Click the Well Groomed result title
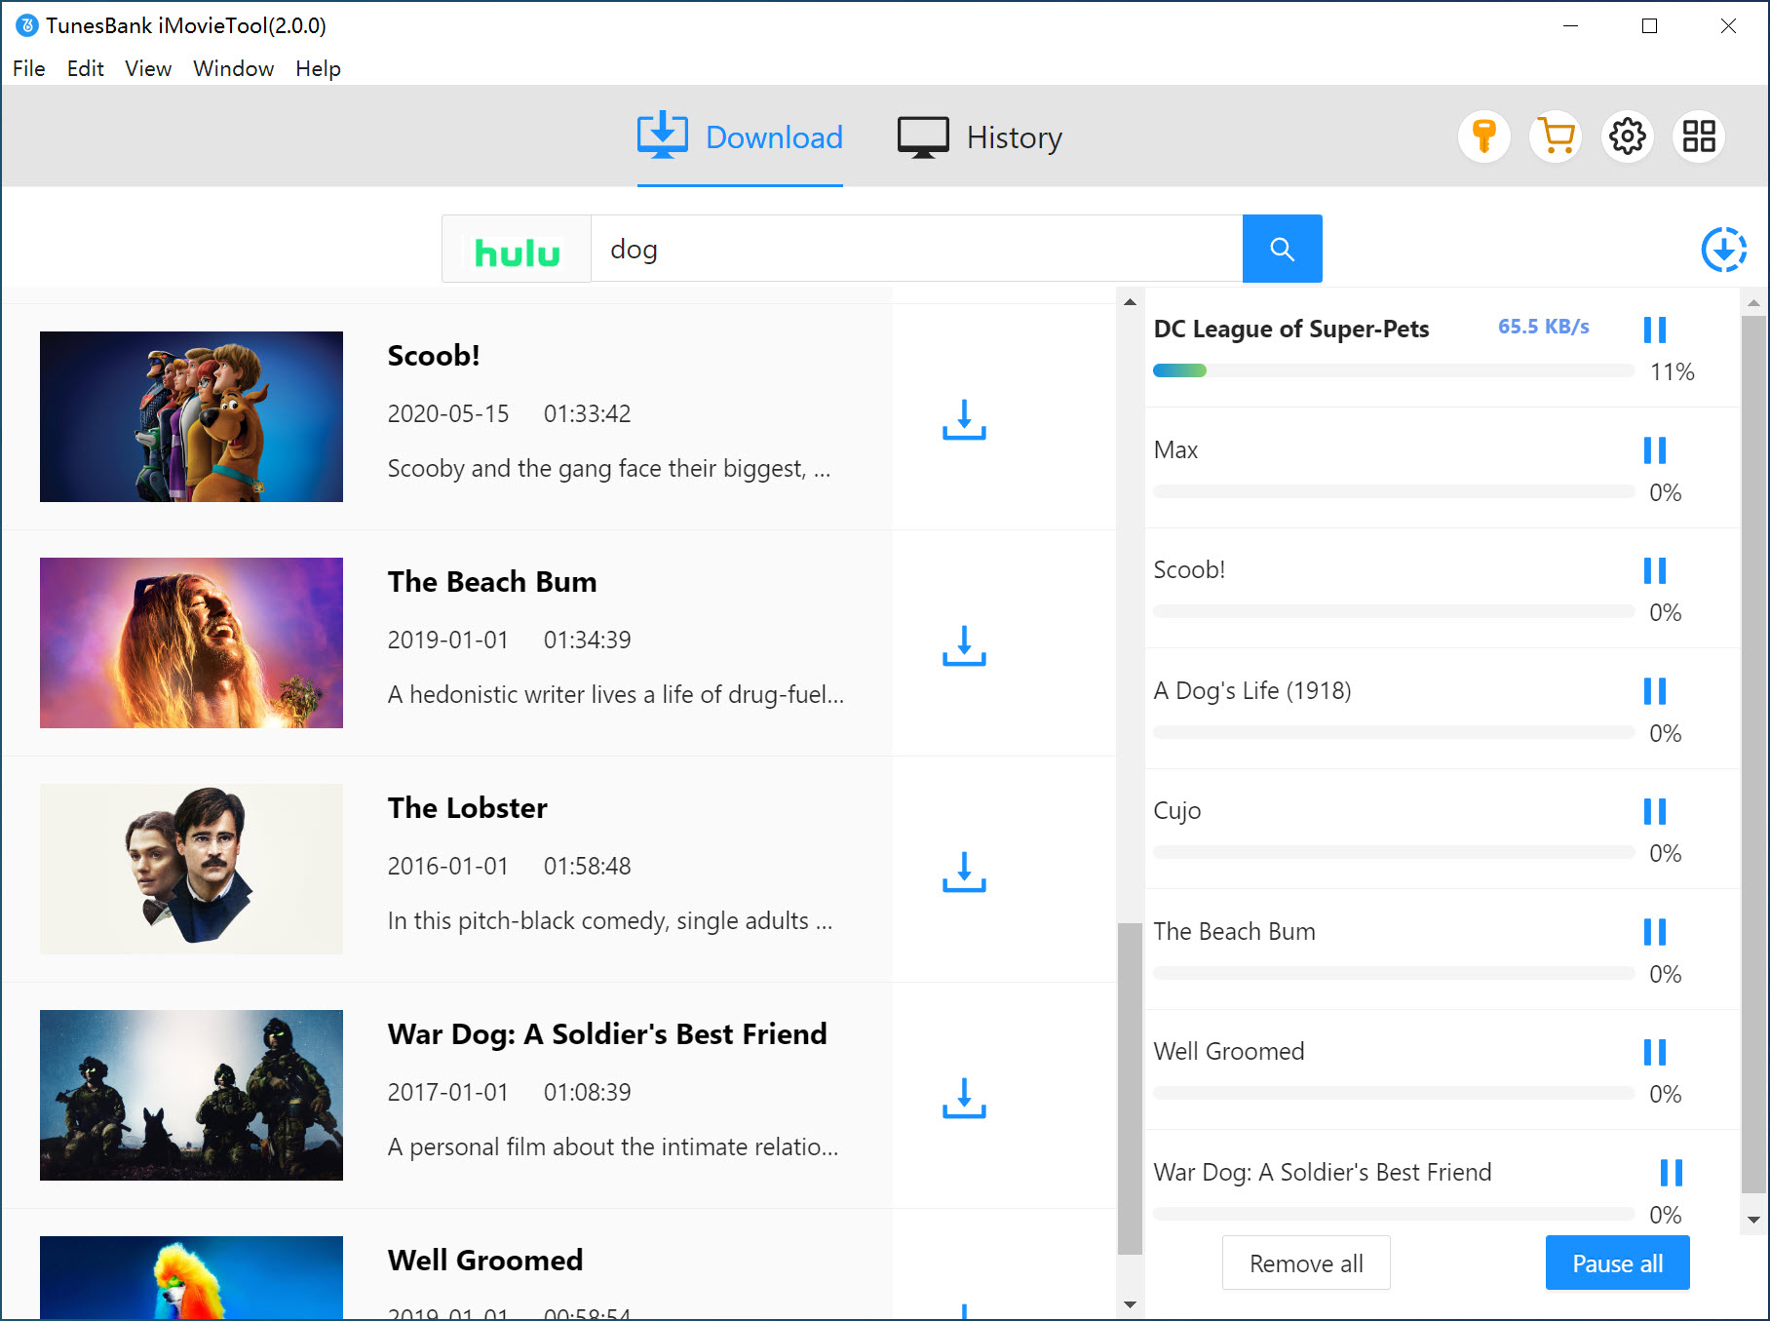Viewport: 1770px width, 1321px height. pyautogui.click(x=484, y=1261)
